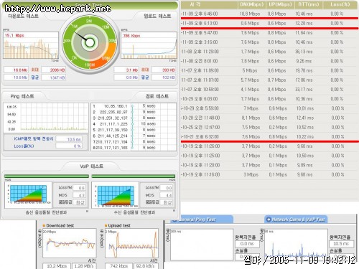
Task: Click the Upload test result 742 kbps
Action: pos(119,266)
